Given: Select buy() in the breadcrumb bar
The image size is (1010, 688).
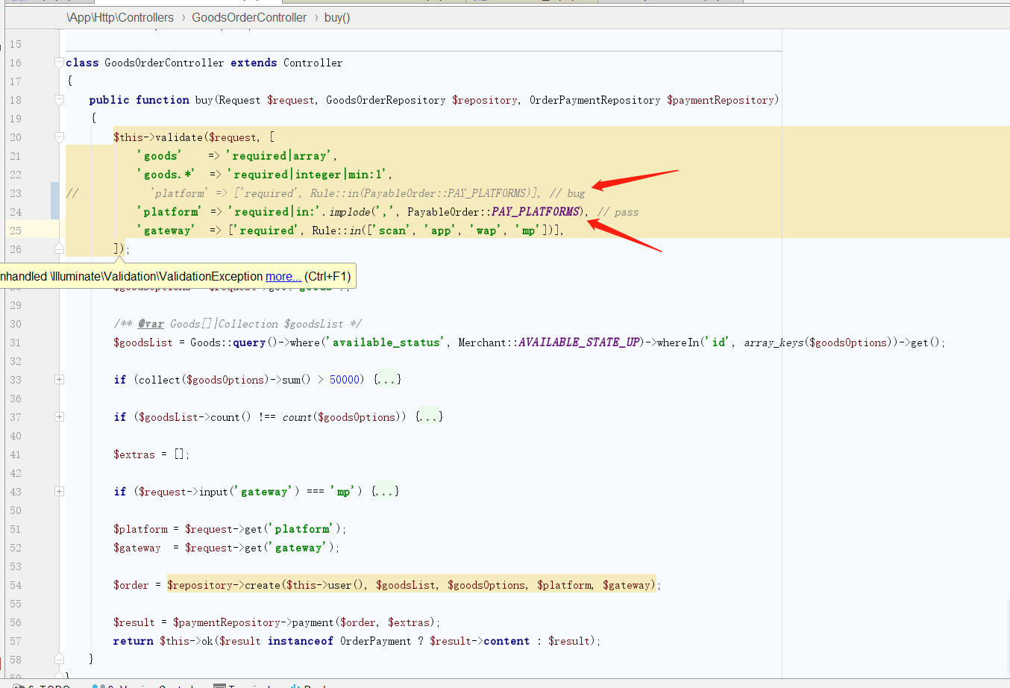Looking at the screenshot, I should click(336, 16).
